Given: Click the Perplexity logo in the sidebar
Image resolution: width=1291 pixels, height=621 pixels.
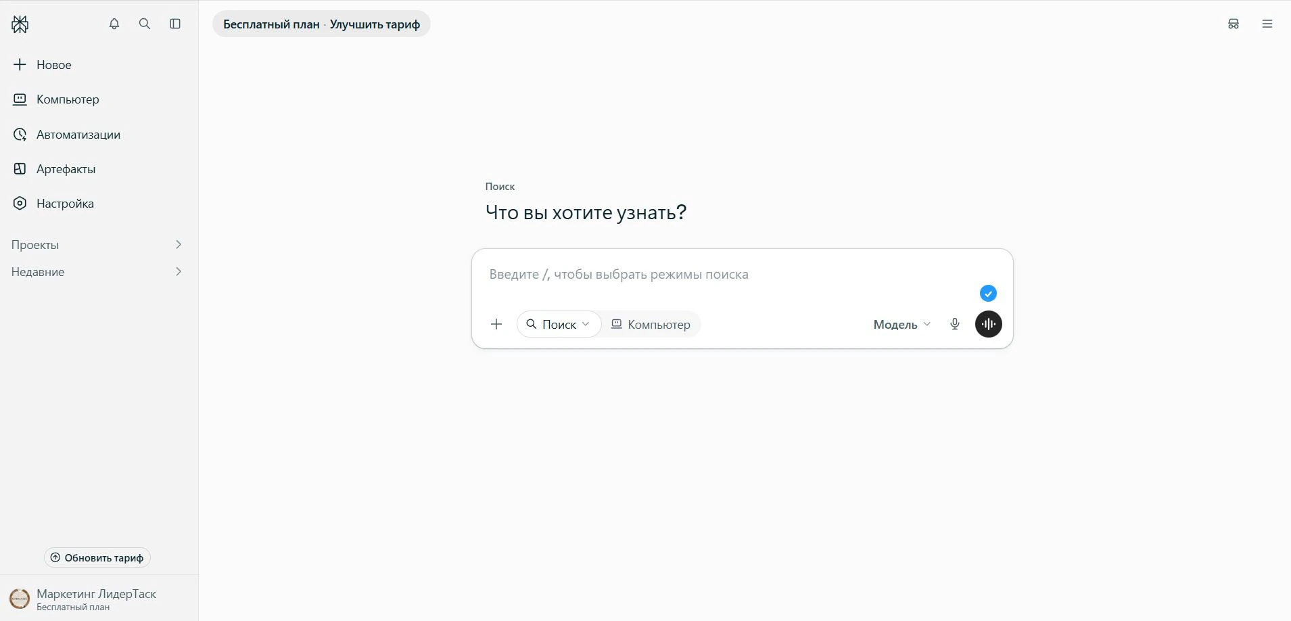Looking at the screenshot, I should 20,24.
